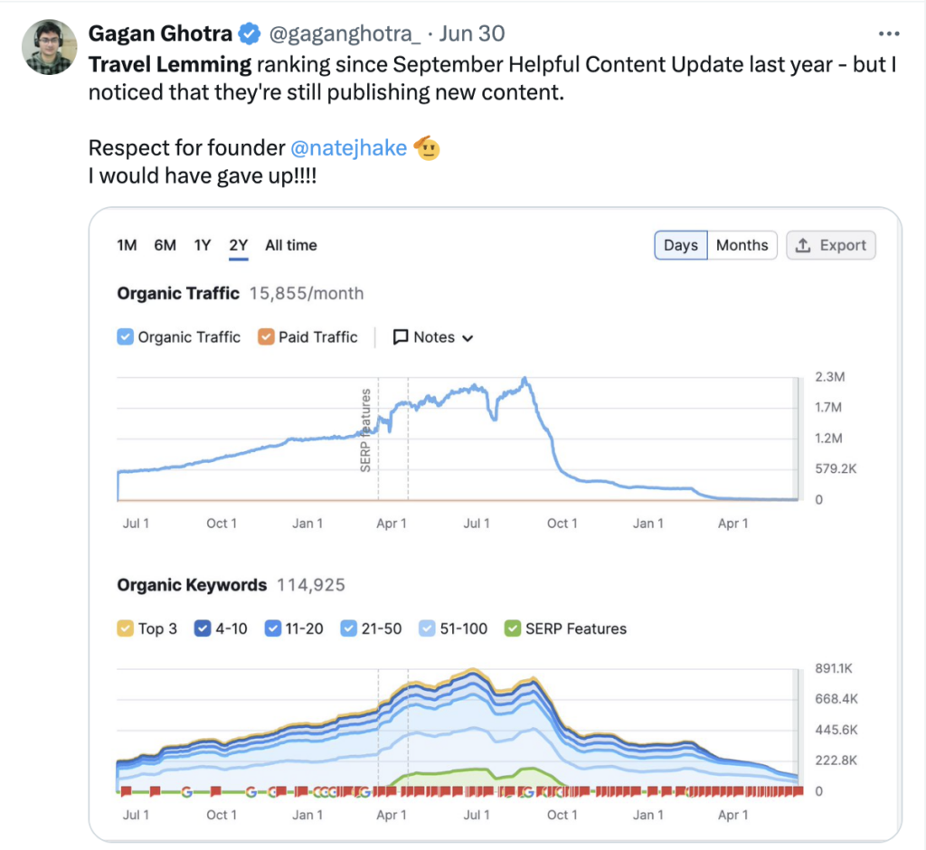Click the blue verified badge icon
Screen dimensions: 926x850
click(249, 34)
